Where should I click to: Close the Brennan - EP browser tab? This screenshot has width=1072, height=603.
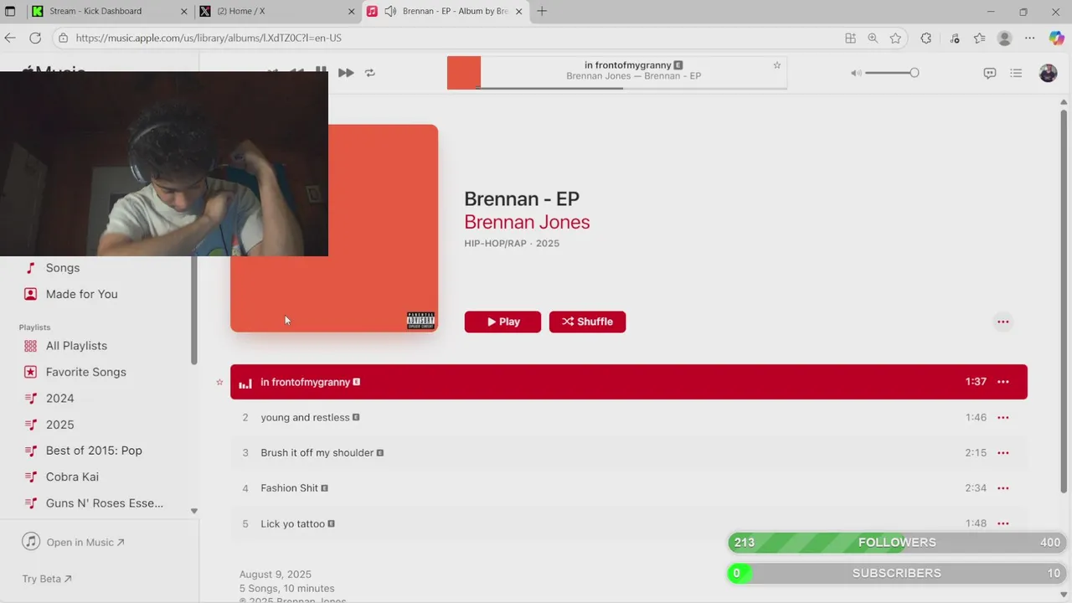pyautogui.click(x=518, y=12)
